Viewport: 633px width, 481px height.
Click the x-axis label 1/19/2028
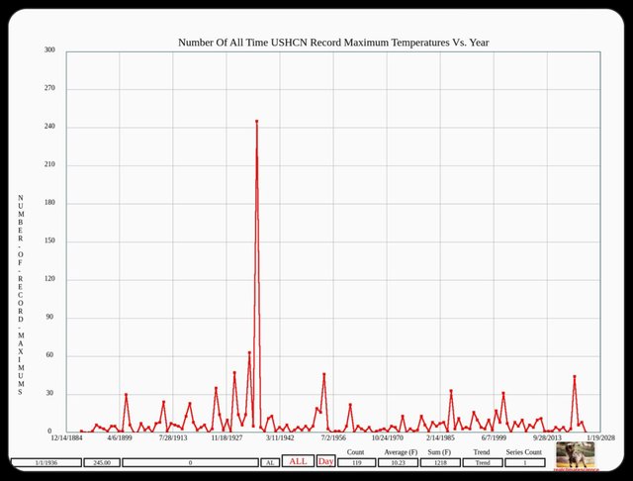(600, 437)
